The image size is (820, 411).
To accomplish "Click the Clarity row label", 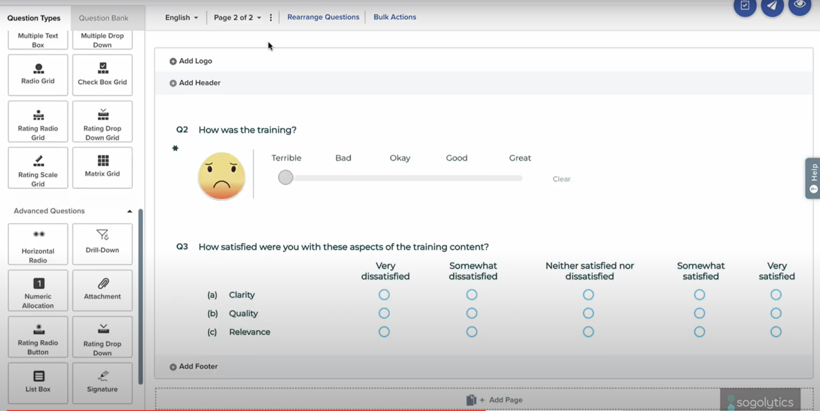I will point(241,295).
